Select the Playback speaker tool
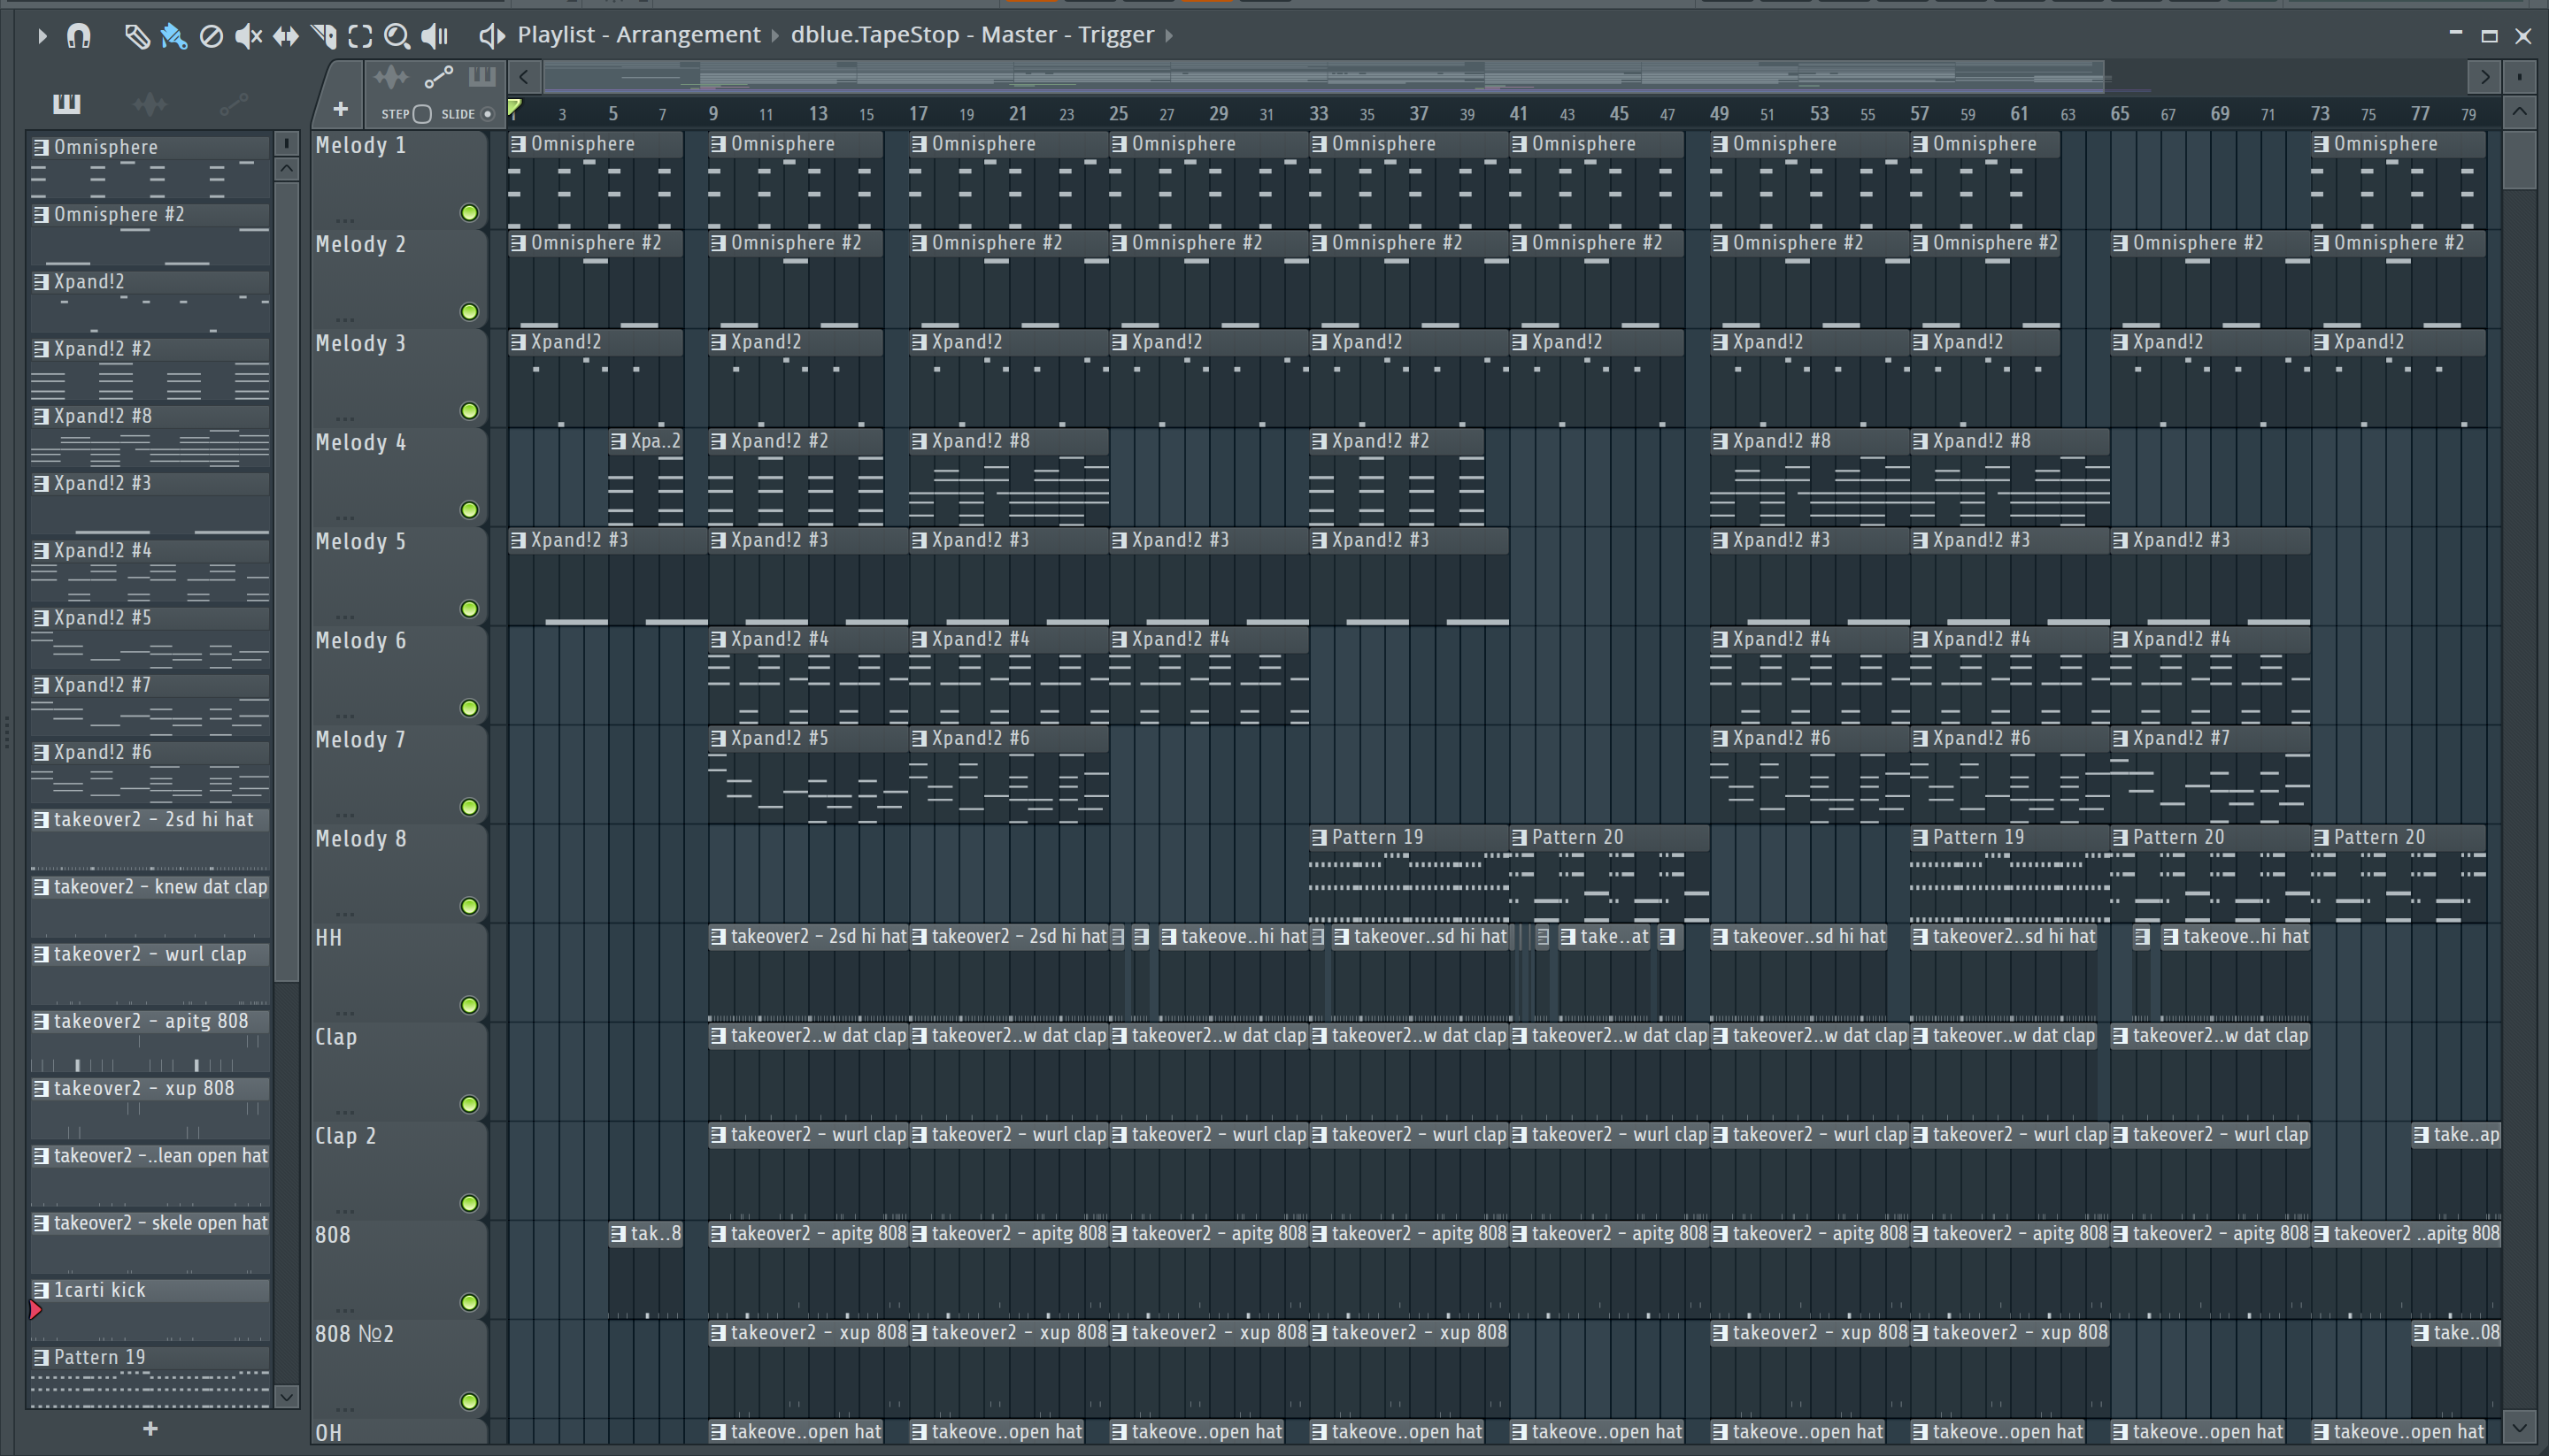The height and width of the screenshot is (1456, 2549). pyautogui.click(x=435, y=36)
